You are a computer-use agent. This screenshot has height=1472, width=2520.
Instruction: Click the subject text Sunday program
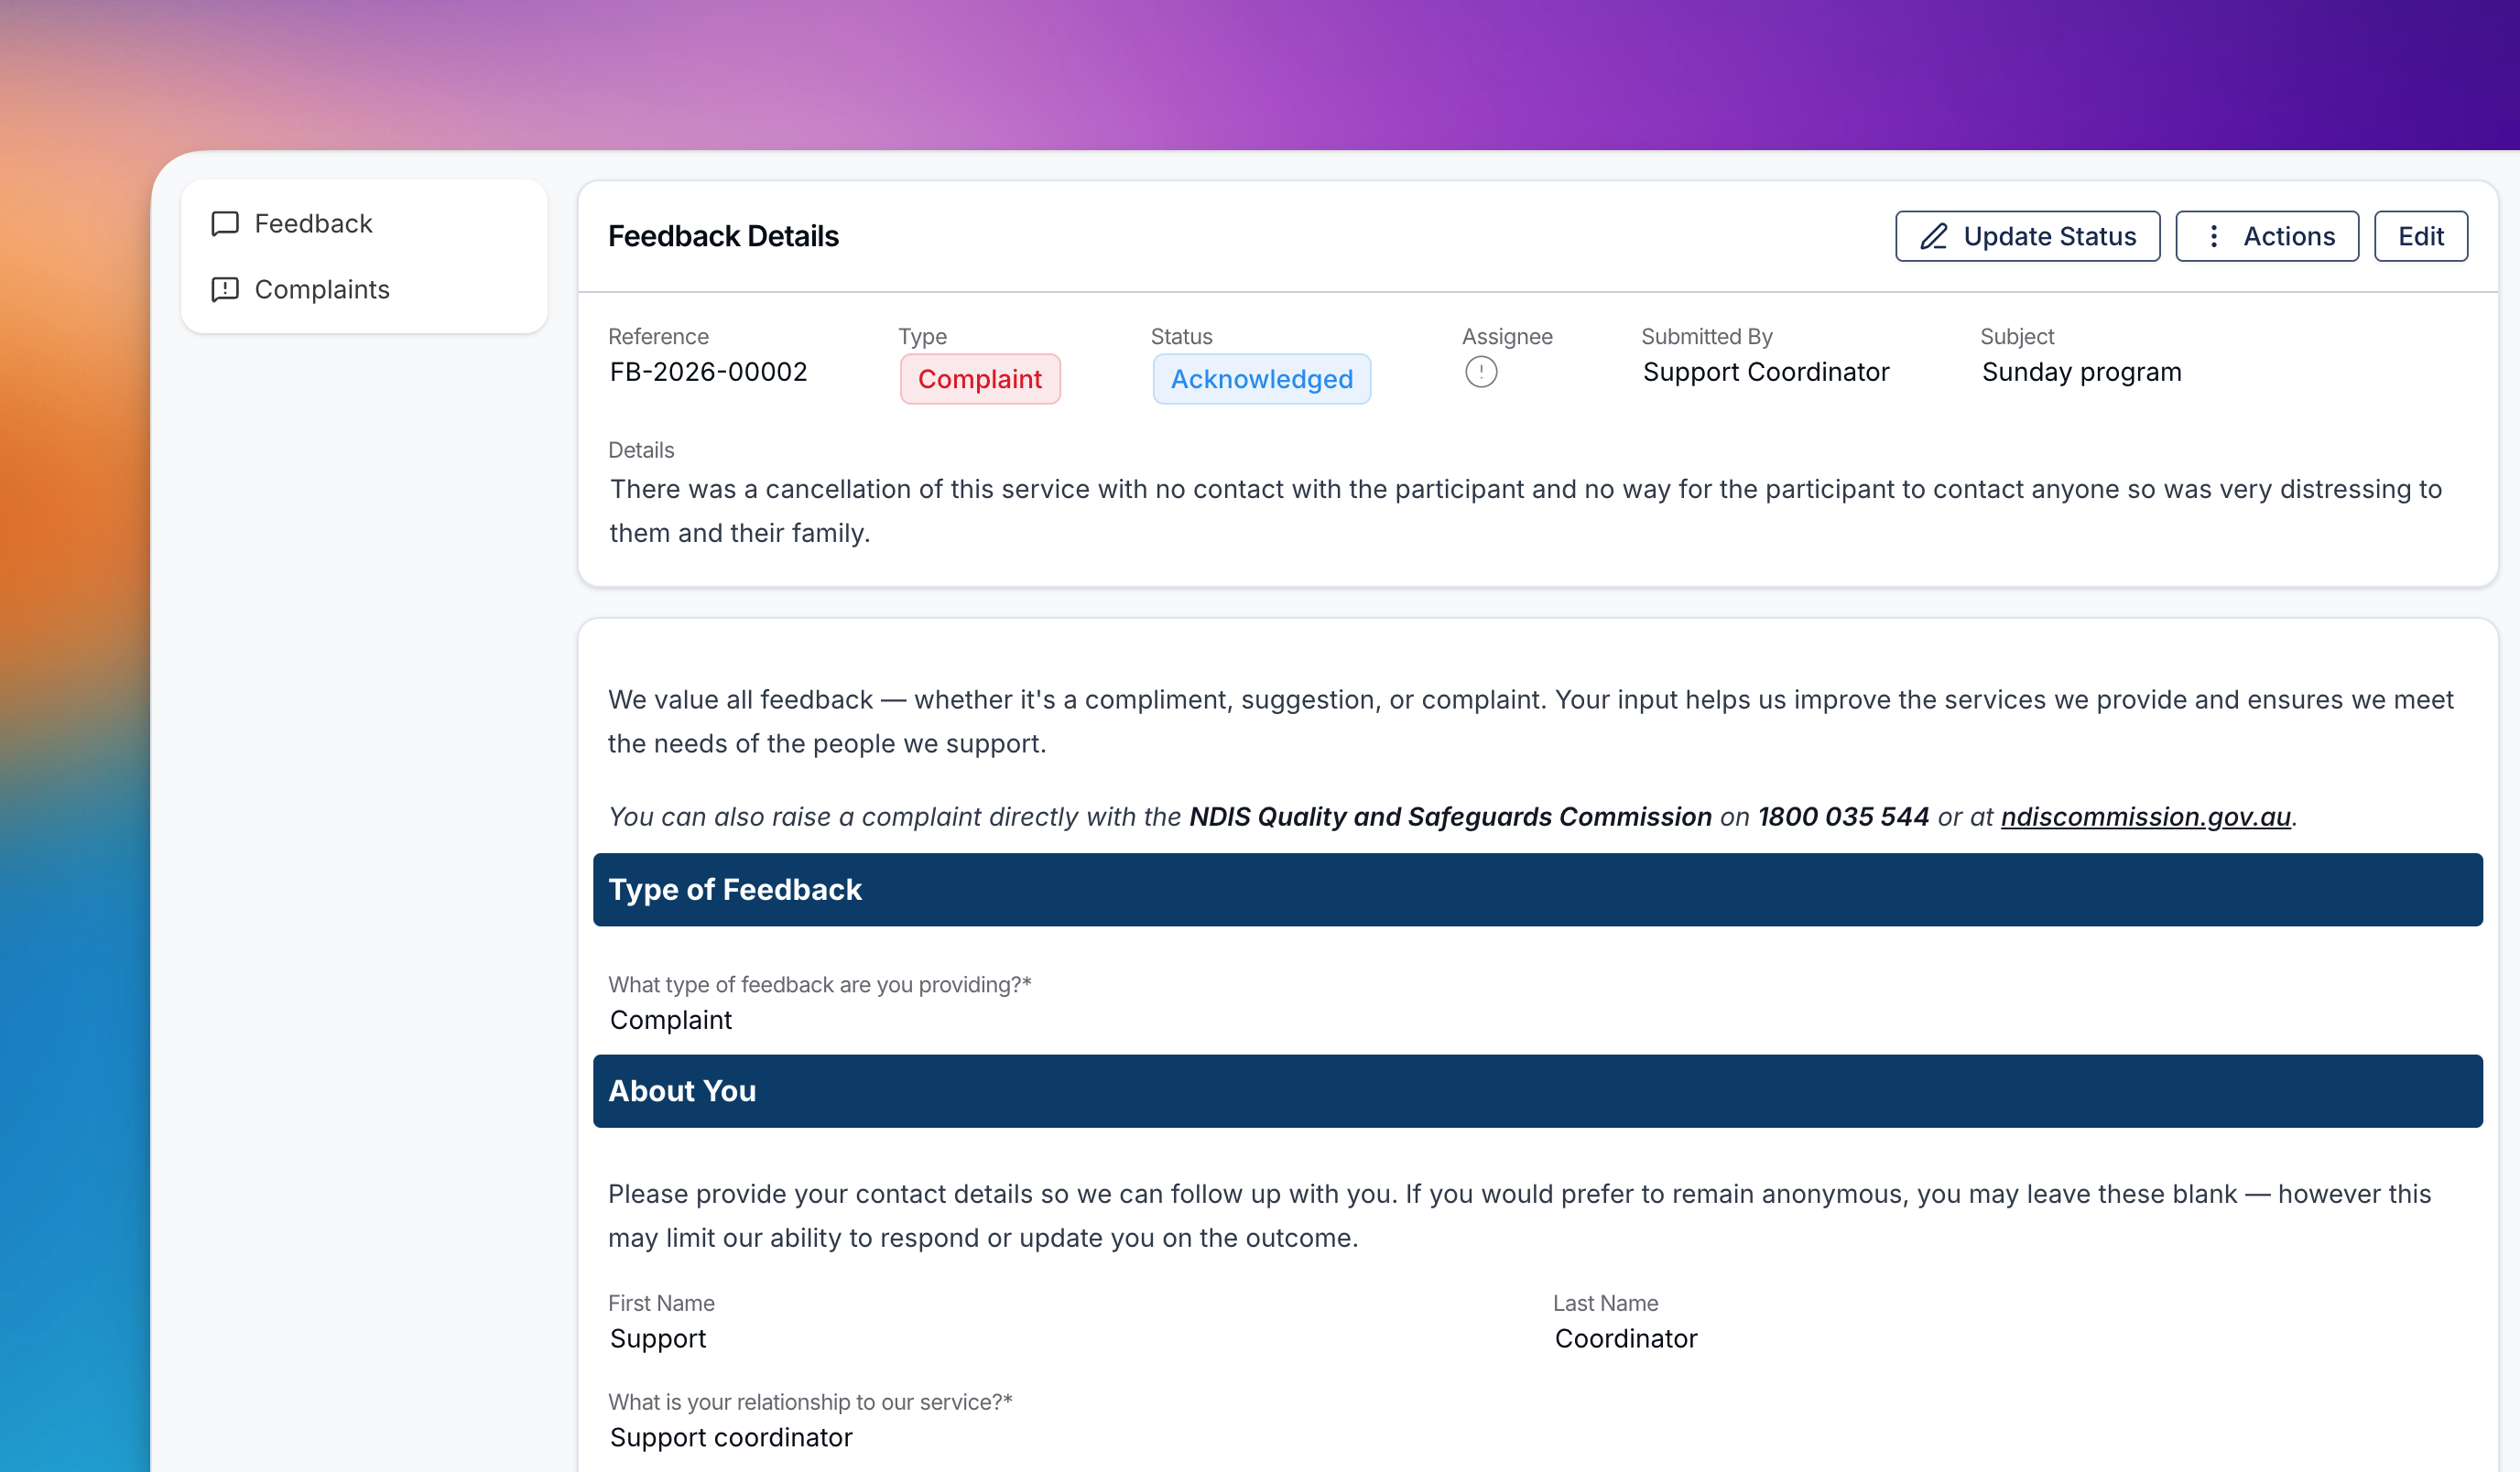click(2081, 371)
